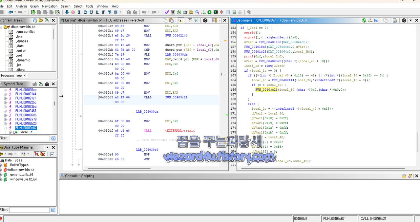The height and width of the screenshot is (222, 420).
Task: Click highlighted FUN_00403c21 in Decompile code
Action: (x=266, y=90)
